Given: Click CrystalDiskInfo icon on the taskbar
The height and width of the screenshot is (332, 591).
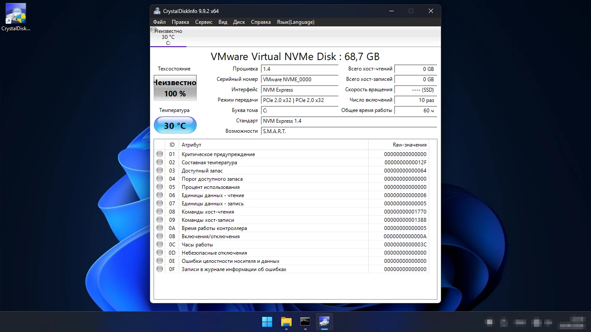Looking at the screenshot, I should 324,322.
